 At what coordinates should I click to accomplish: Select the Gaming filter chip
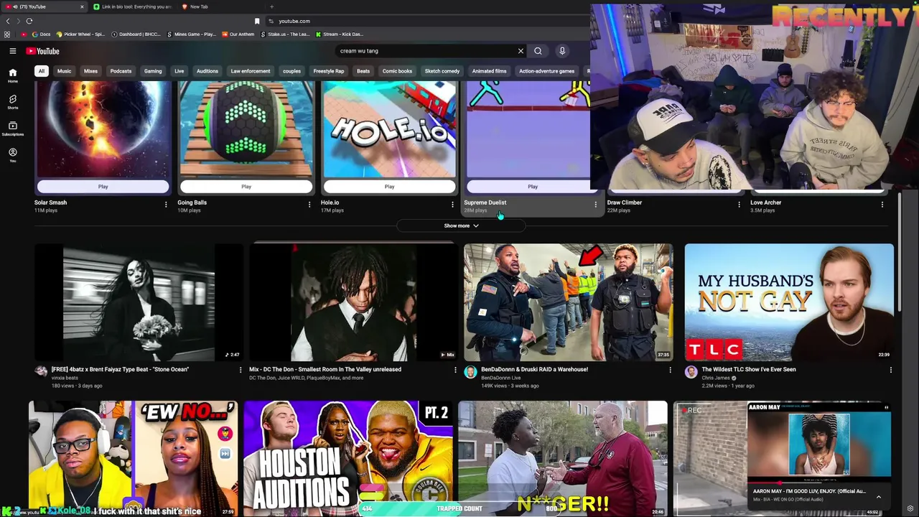[153, 71]
